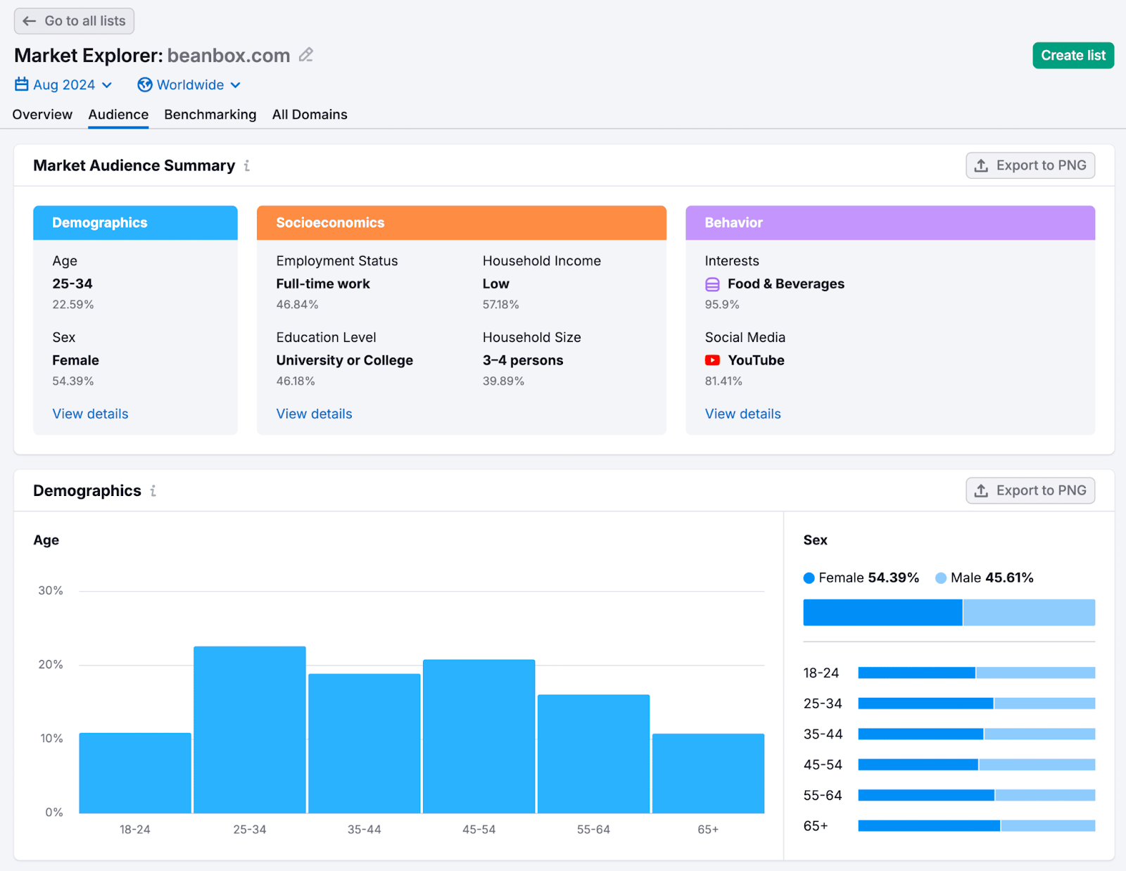Image resolution: width=1126 pixels, height=871 pixels.
Task: Export Market Audience Summary to PNG
Action: pos(1030,165)
